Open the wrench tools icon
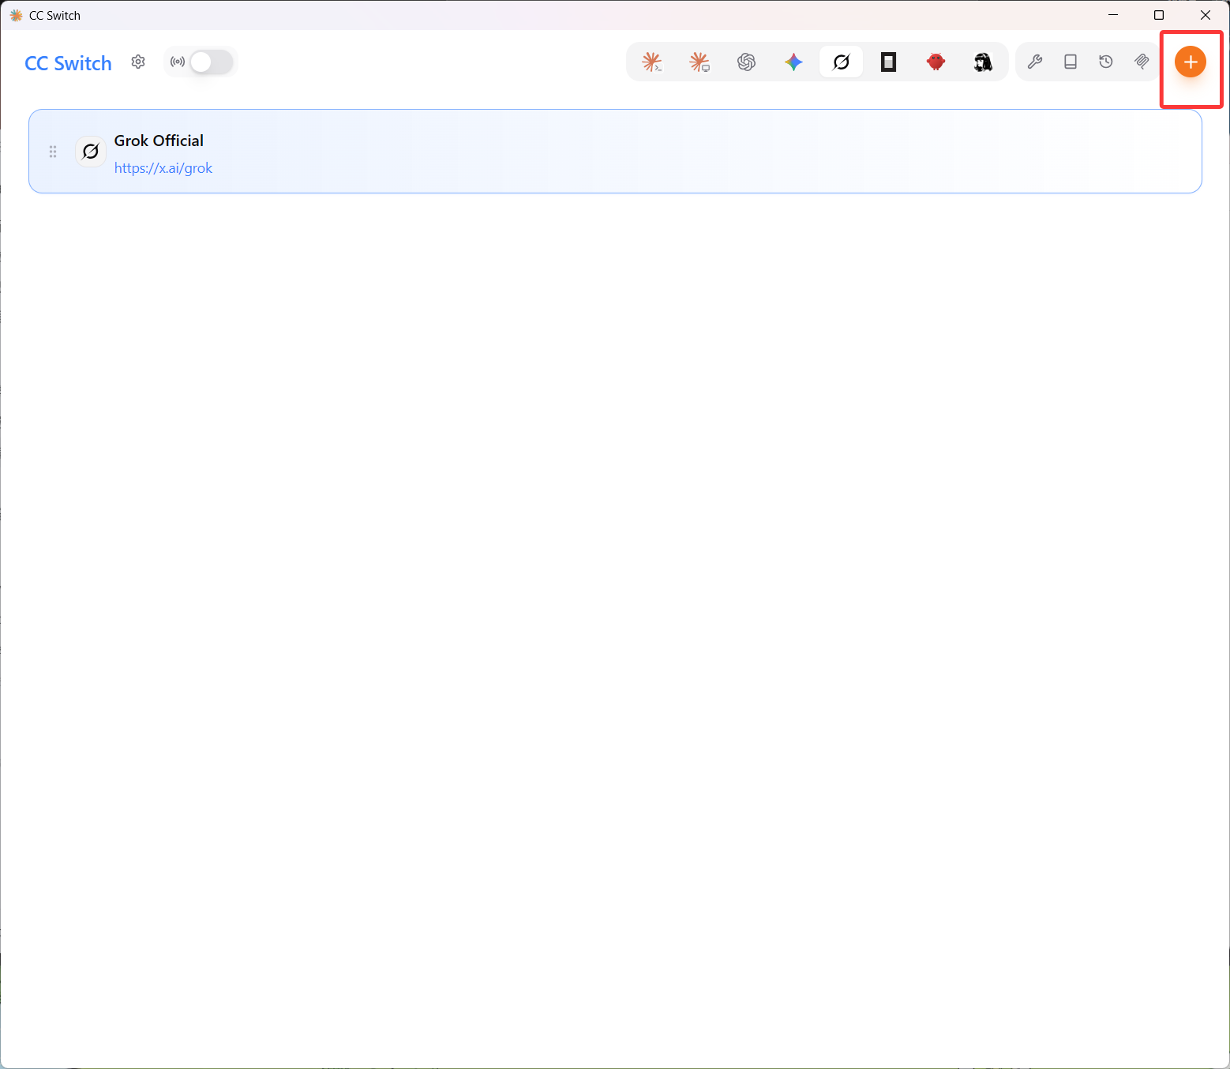 pyautogui.click(x=1035, y=62)
